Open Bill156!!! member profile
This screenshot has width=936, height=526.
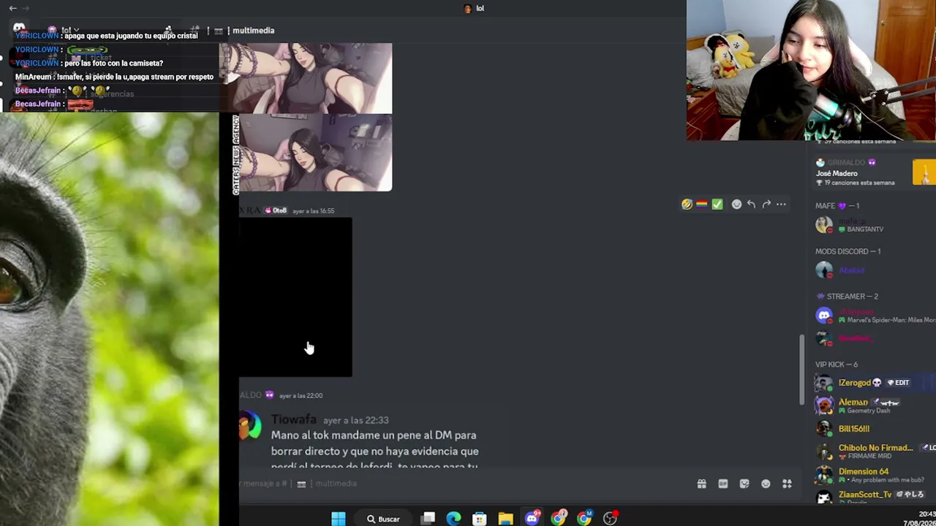click(874, 429)
